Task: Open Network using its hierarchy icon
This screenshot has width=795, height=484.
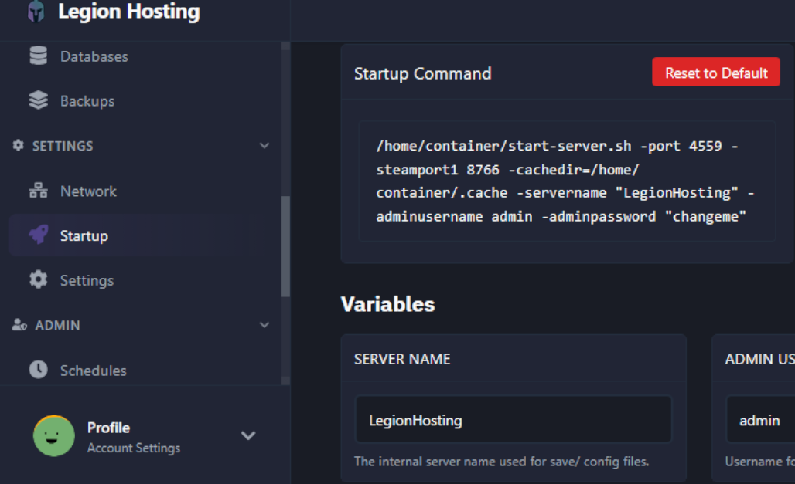Action: click(39, 191)
